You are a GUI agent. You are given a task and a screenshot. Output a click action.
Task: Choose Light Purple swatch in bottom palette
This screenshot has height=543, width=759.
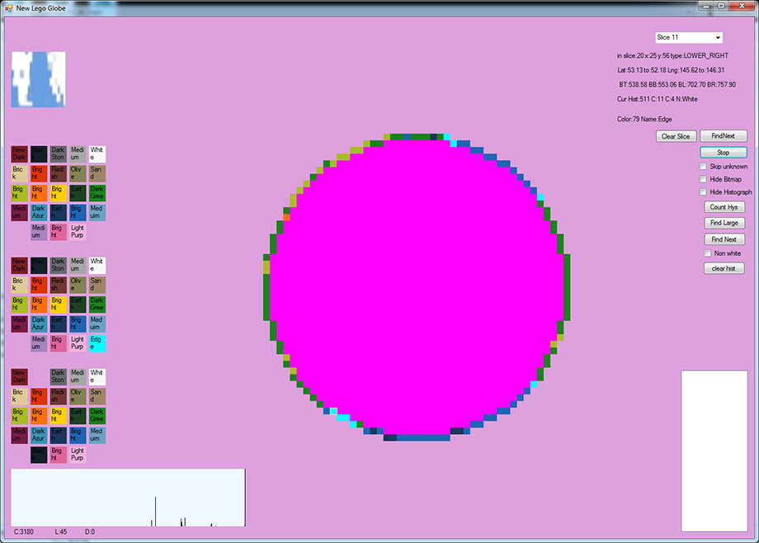tap(78, 455)
